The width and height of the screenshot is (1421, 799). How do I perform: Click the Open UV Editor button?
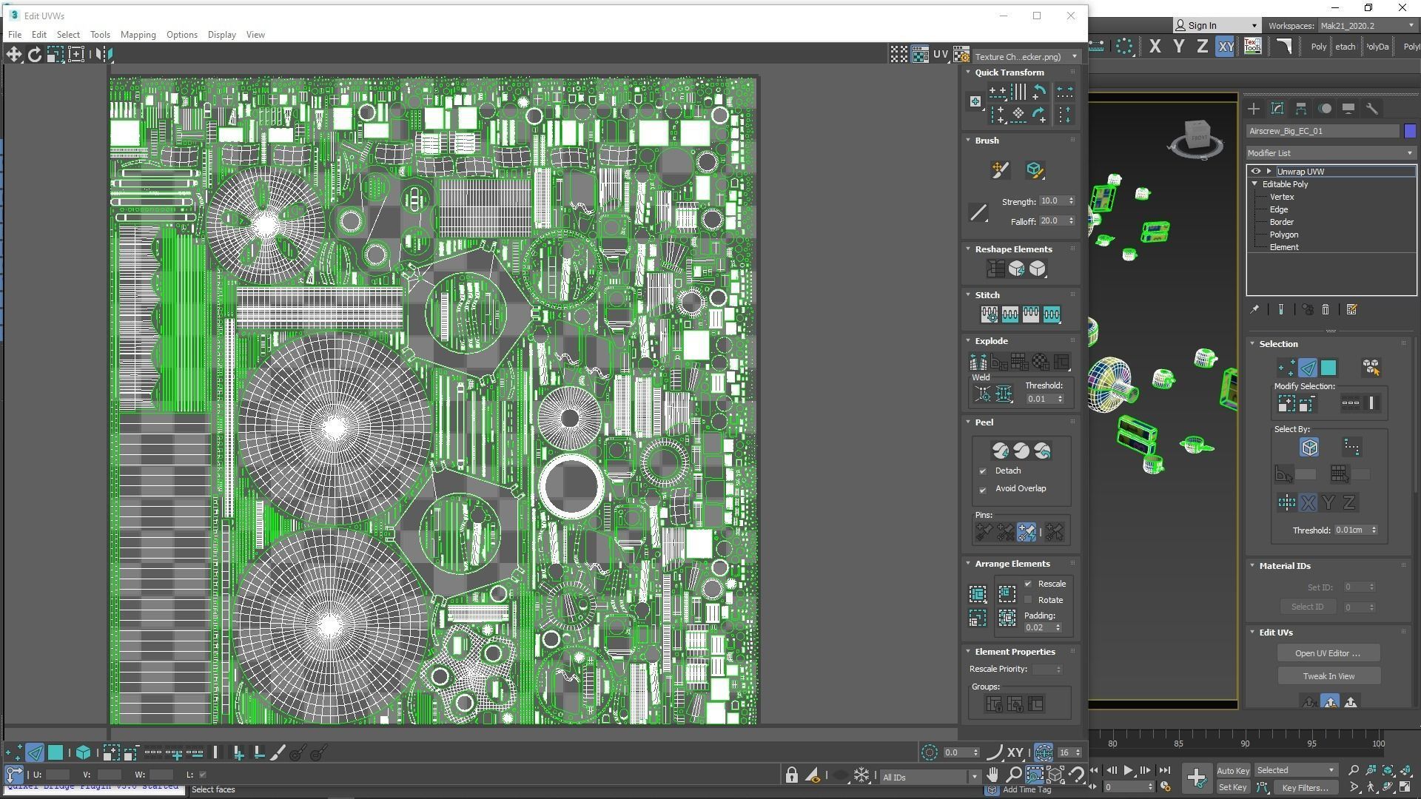(x=1328, y=653)
